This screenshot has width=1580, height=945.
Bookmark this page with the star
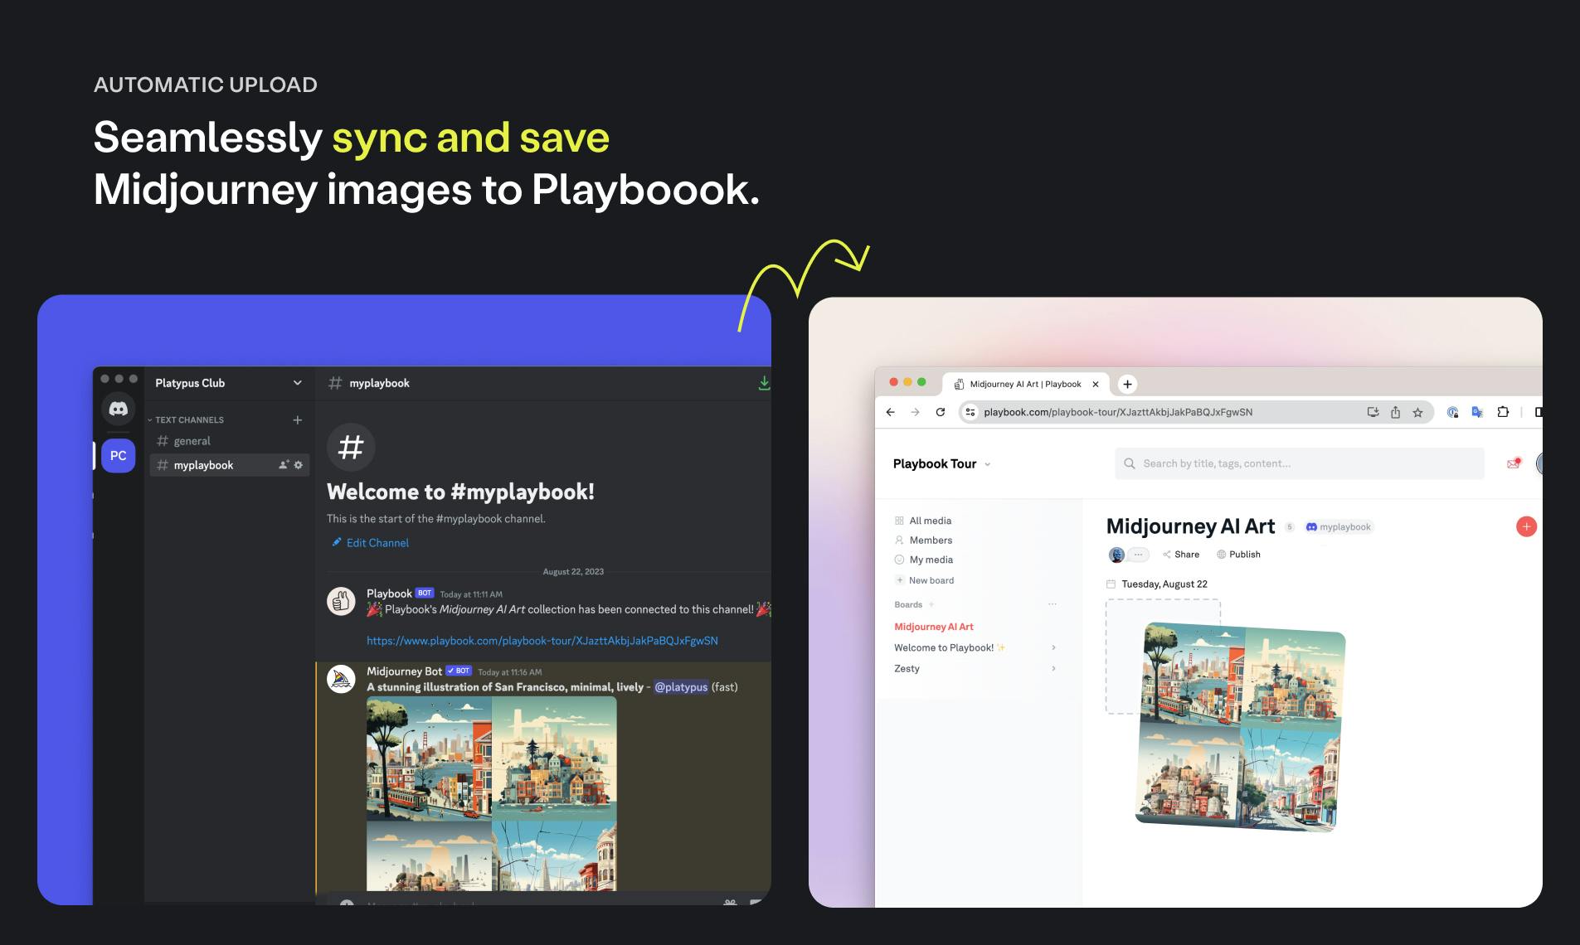[x=1417, y=412]
